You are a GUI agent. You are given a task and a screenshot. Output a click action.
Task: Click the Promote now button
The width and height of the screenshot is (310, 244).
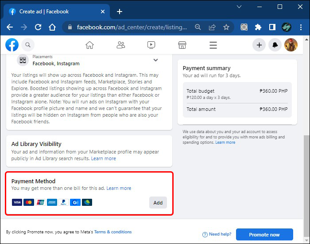(x=264, y=235)
